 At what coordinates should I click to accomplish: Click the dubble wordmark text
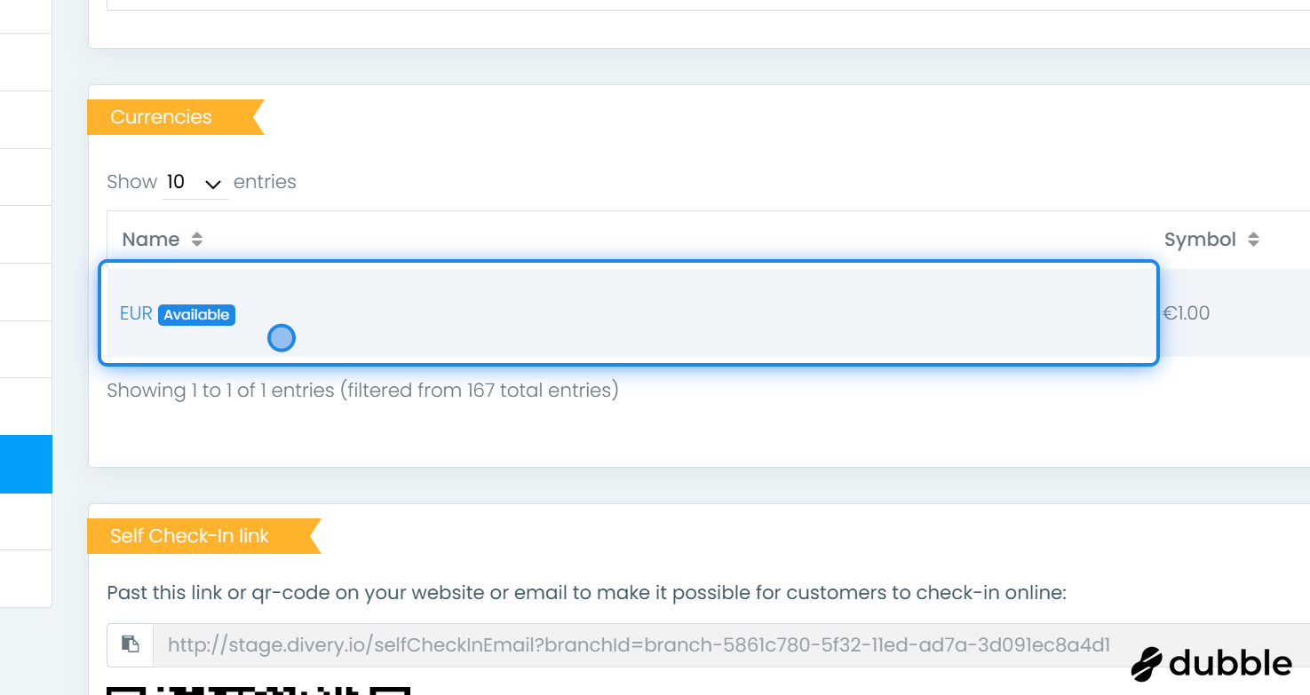click(1230, 664)
